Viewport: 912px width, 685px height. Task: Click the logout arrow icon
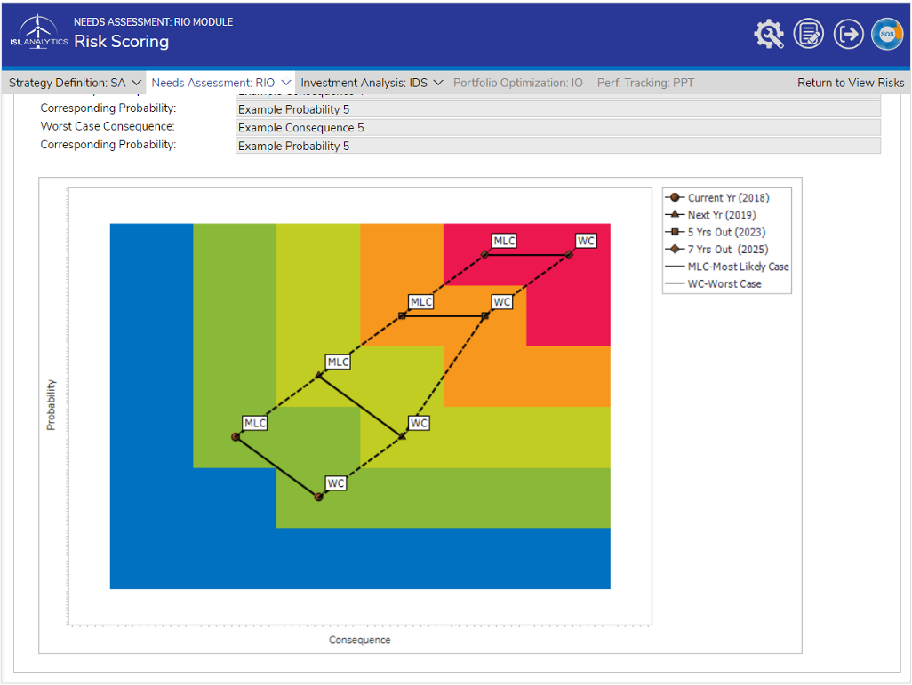(x=848, y=35)
